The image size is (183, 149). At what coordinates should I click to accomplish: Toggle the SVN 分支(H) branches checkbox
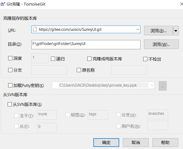pyautogui.click(x=118, y=115)
